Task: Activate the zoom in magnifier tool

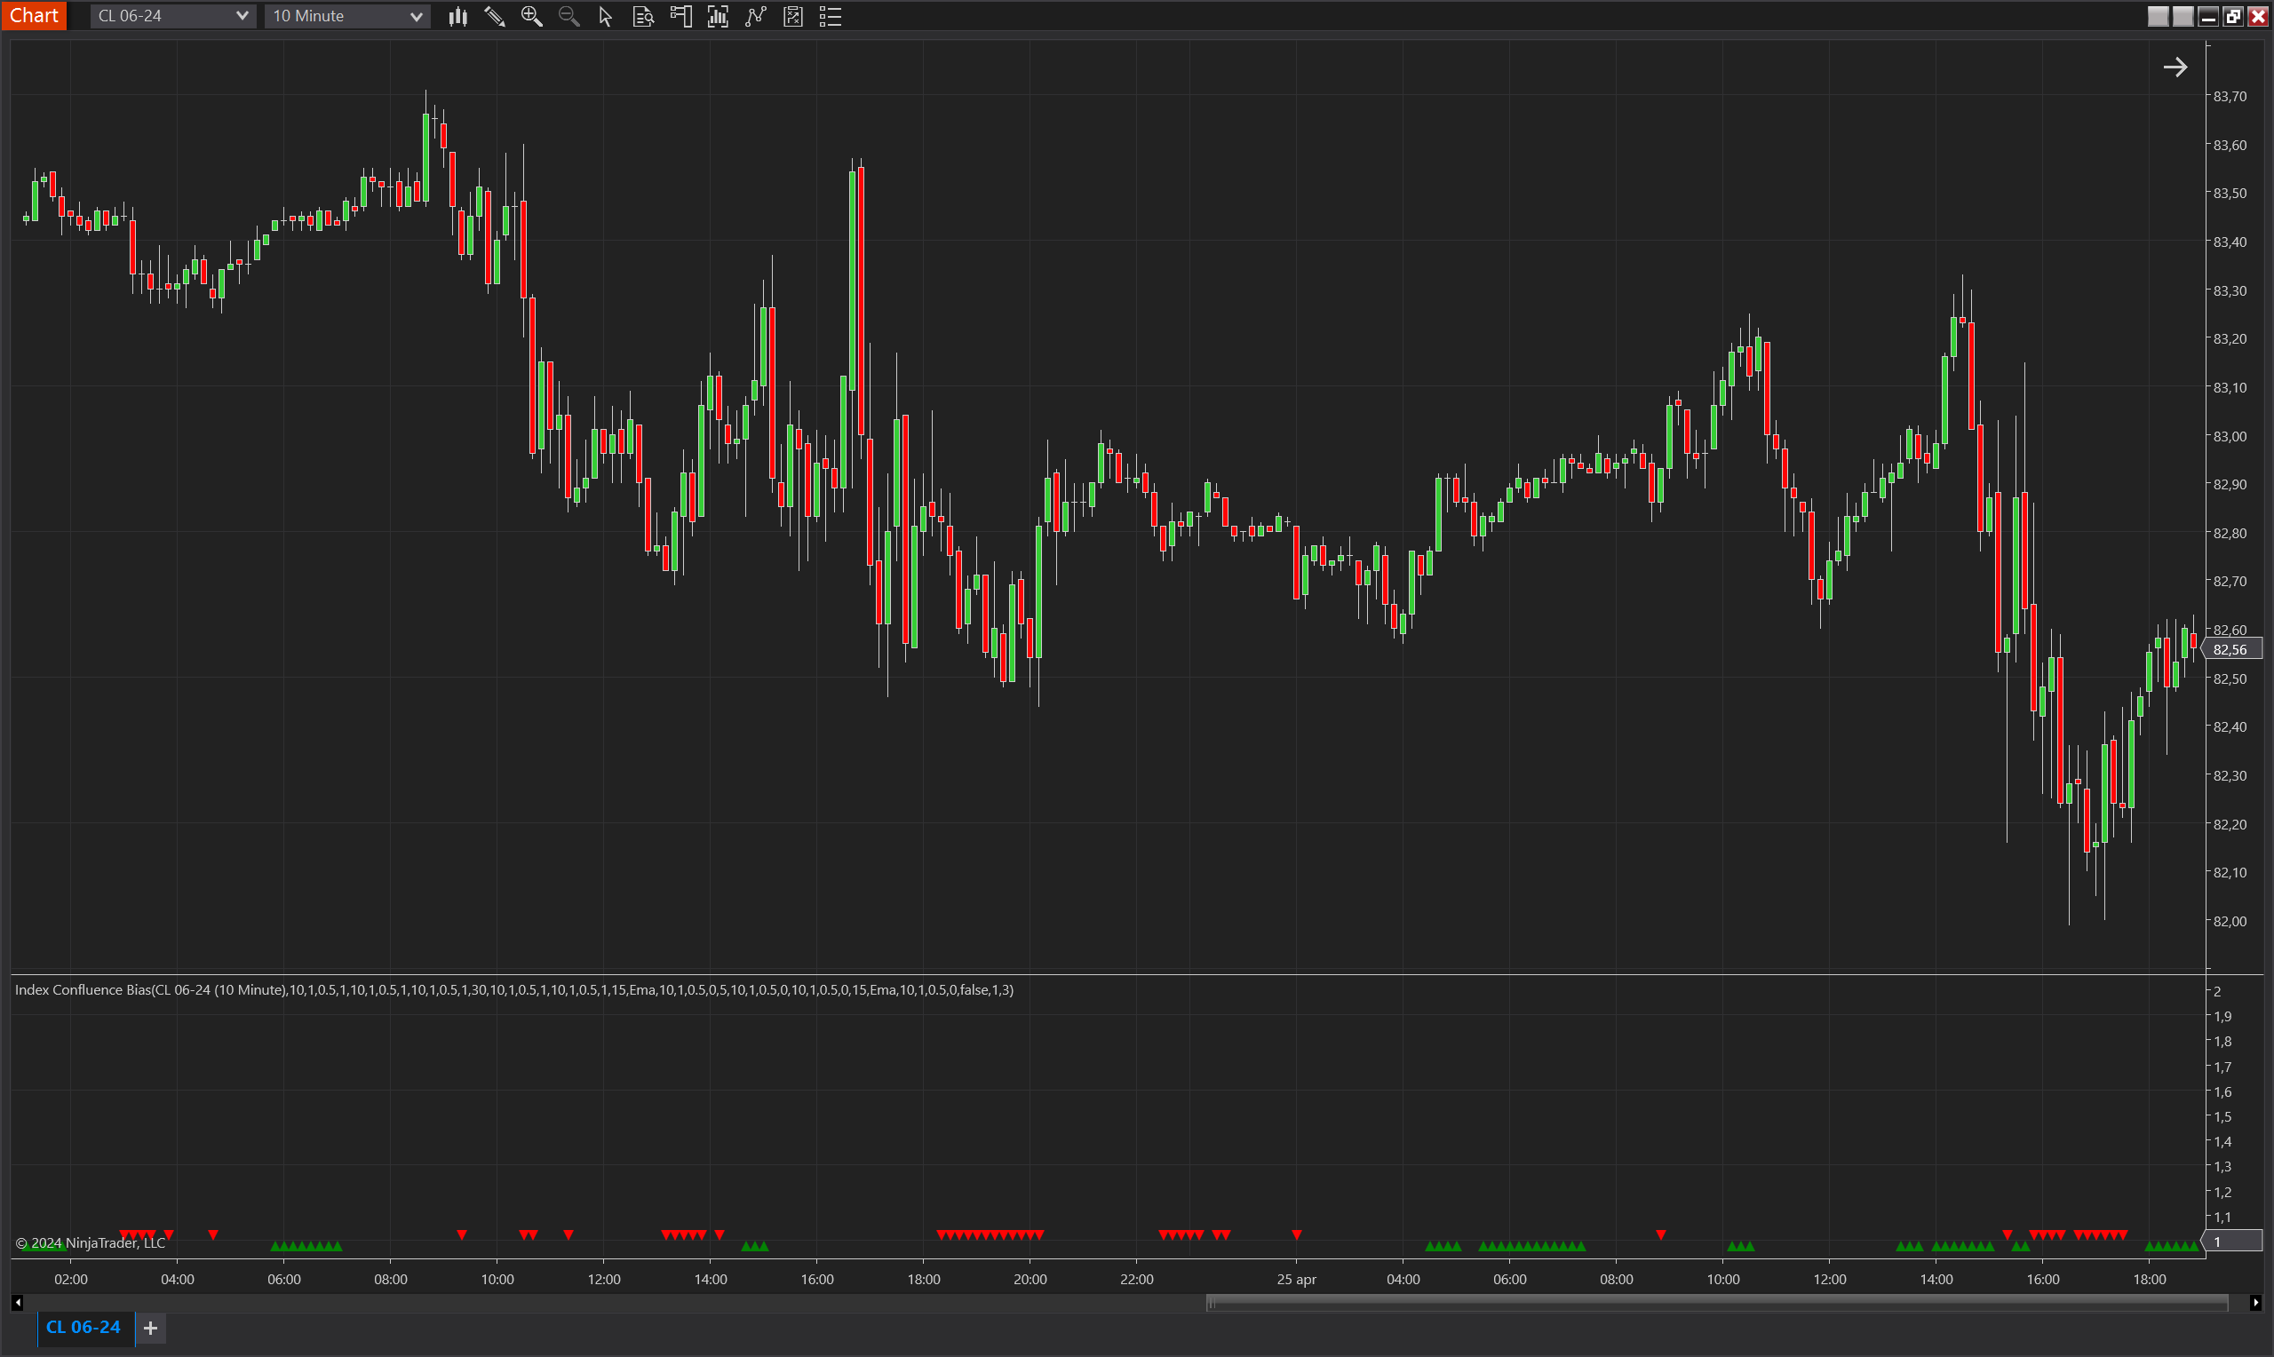Action: point(531,16)
